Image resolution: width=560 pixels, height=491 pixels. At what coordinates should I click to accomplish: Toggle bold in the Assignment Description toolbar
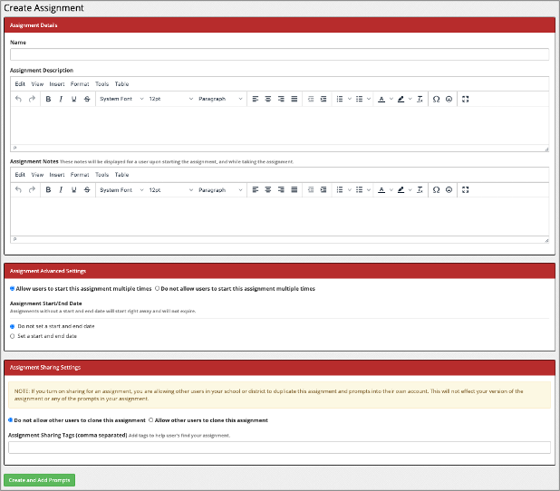[48, 99]
